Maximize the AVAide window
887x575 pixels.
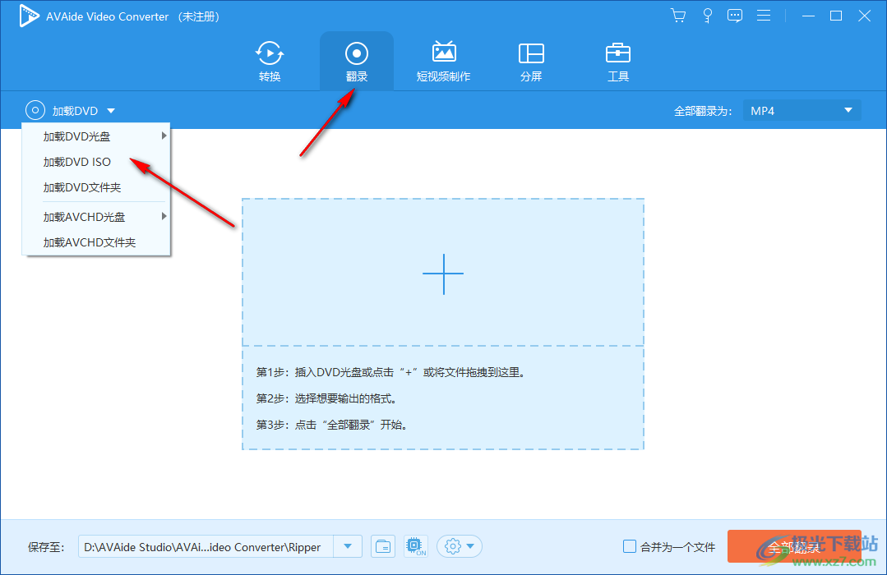point(836,16)
